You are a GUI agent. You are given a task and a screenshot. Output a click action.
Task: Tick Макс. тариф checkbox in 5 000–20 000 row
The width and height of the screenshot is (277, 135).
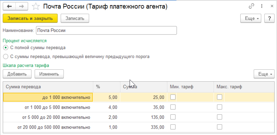coord(219,117)
